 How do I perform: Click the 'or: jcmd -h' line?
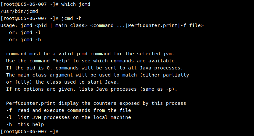25,40
